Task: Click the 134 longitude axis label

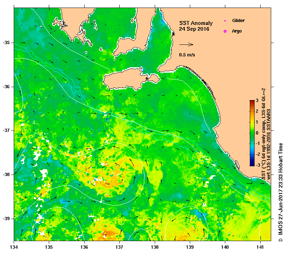Action: (14, 247)
